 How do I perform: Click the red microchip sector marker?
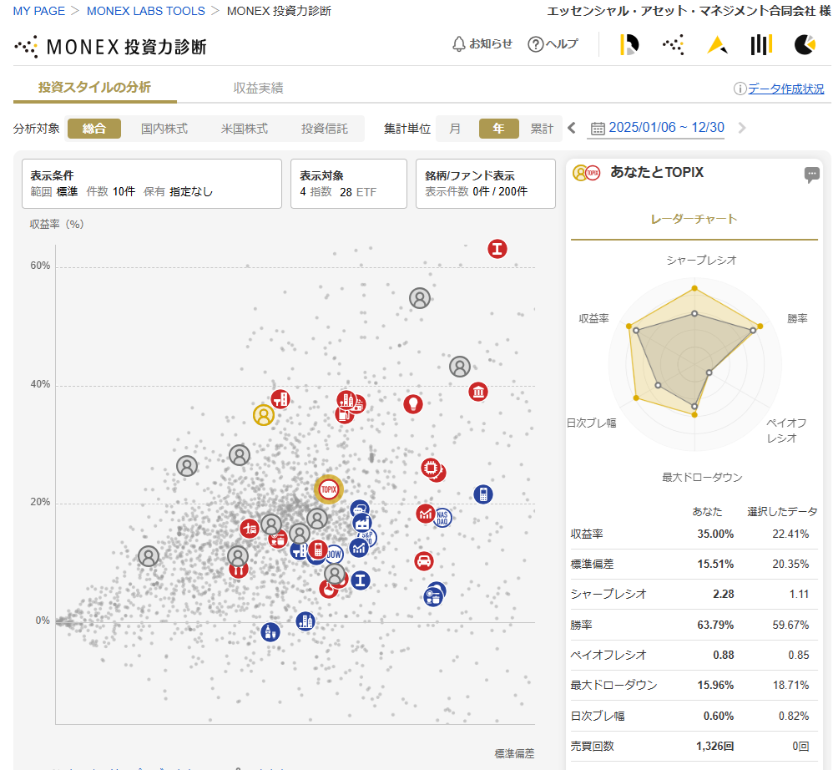[431, 468]
